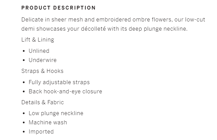This screenshot has height=140, width=217.
Task: Click the Machine wash list item
Action: (48, 122)
